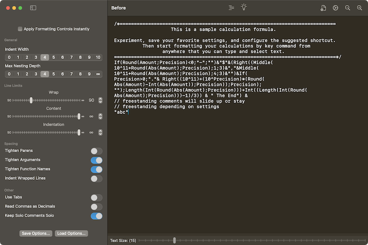Set Indent Width to 6
Image resolution: width=368 pixels, height=245 pixels.
(63, 57)
